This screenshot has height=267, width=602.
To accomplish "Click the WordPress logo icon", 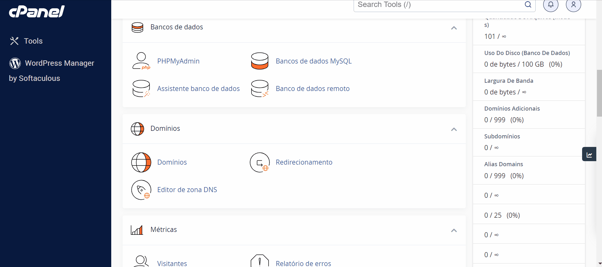I will coord(15,63).
